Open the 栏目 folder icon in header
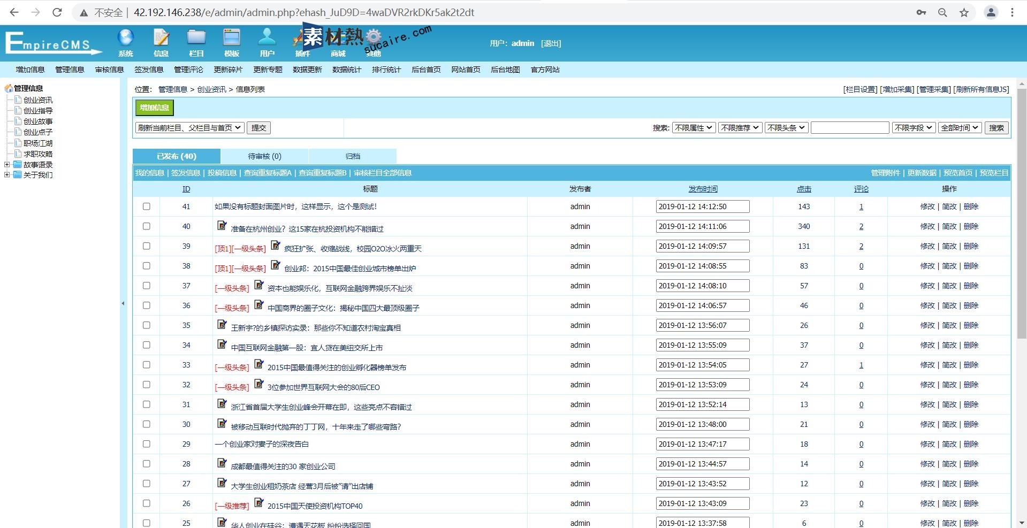 (196, 42)
